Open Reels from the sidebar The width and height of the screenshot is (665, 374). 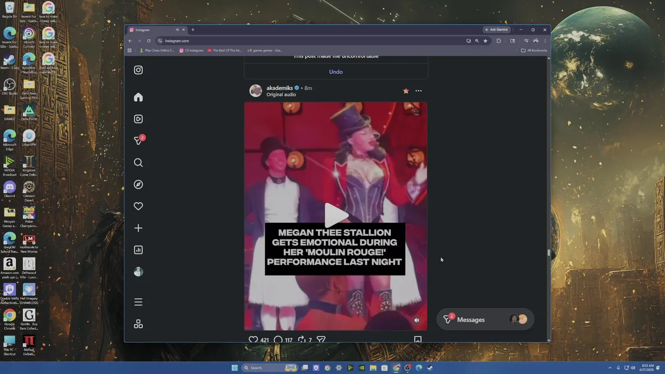(x=138, y=119)
